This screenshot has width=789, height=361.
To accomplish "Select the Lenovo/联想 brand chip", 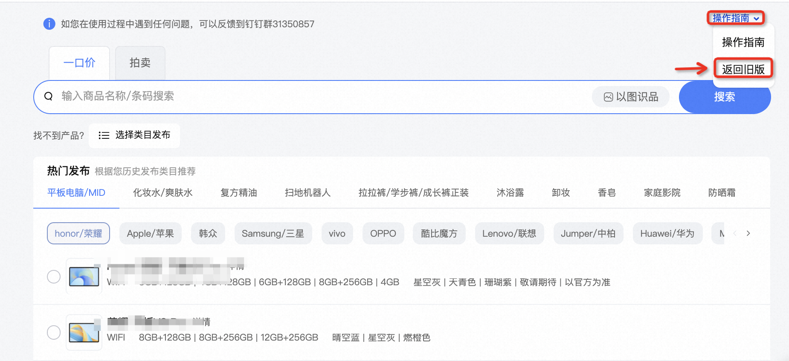I will [x=509, y=233].
